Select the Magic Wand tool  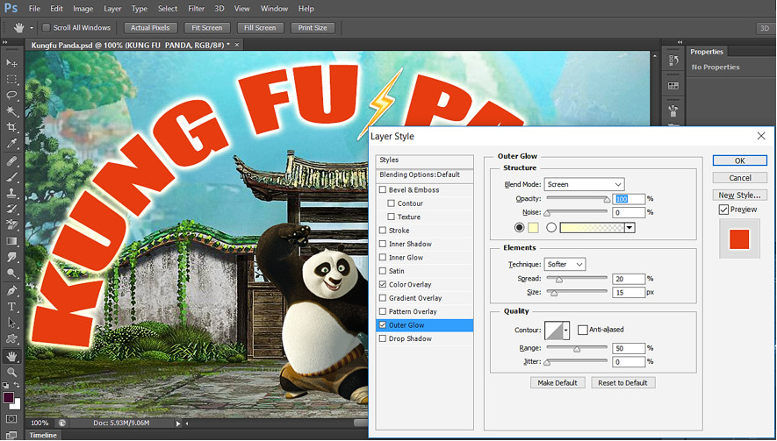pyautogui.click(x=11, y=110)
